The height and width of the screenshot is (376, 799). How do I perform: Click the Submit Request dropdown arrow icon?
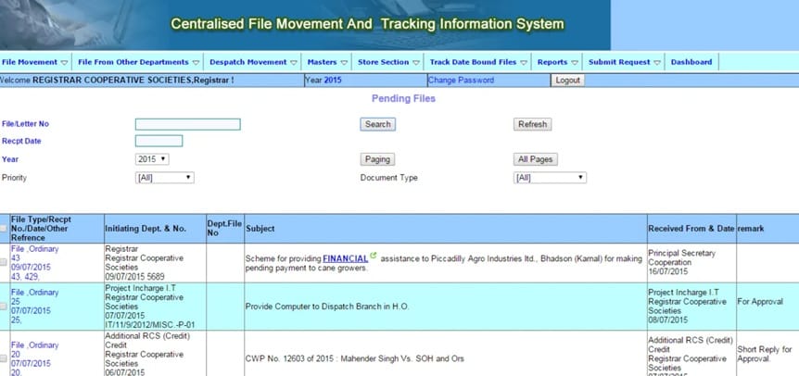coord(657,63)
